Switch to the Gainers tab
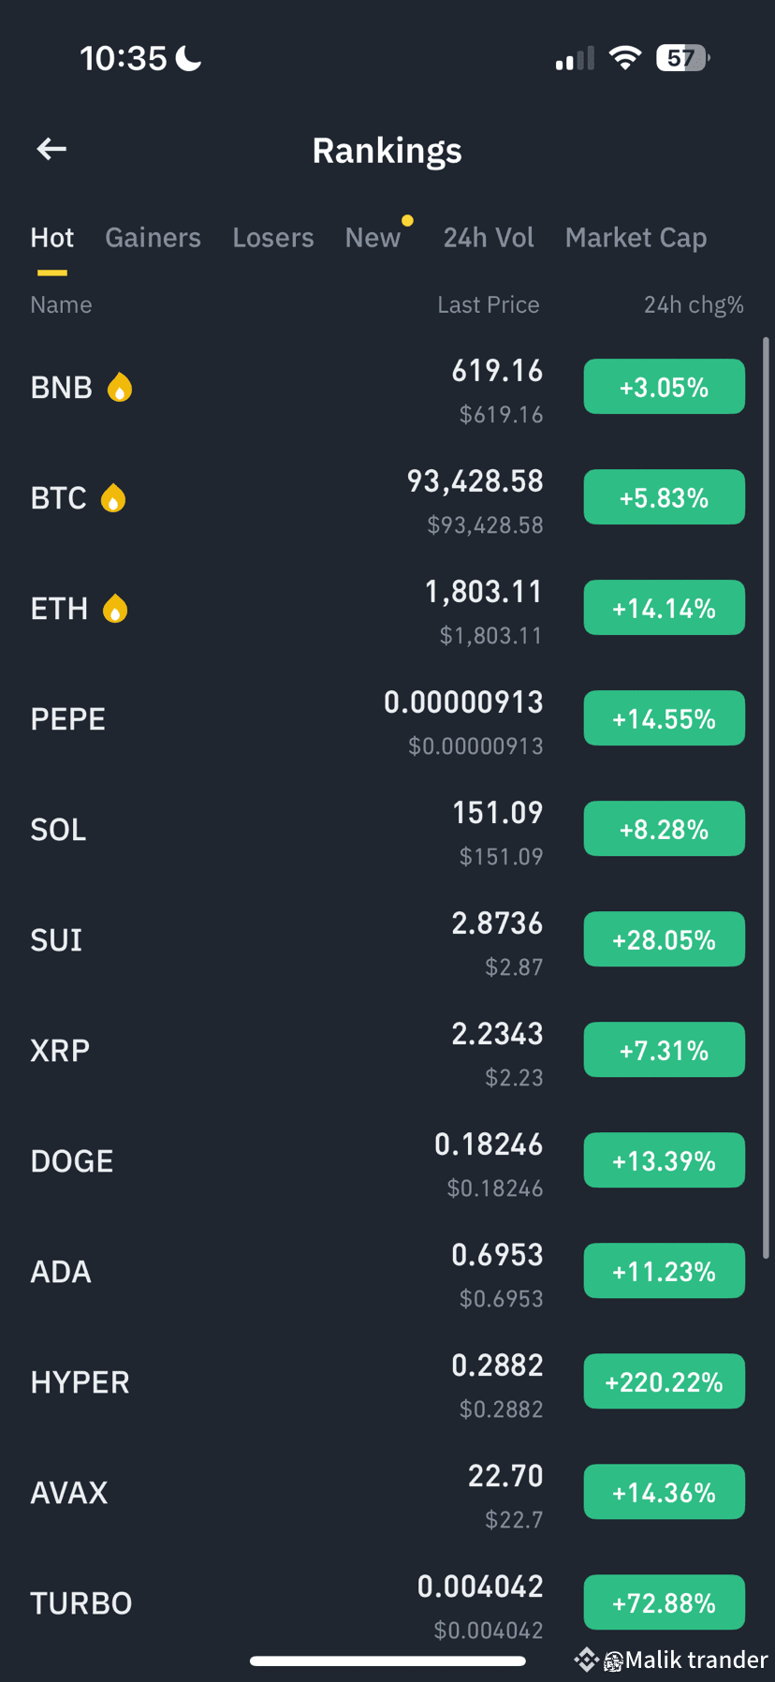Viewport: 775px width, 1682px height. 153,238
